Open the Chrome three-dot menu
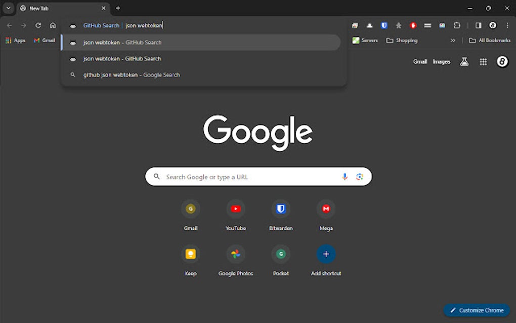 tap(507, 25)
